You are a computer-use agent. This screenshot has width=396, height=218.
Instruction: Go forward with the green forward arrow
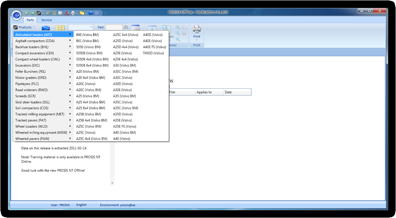[x=32, y=13]
